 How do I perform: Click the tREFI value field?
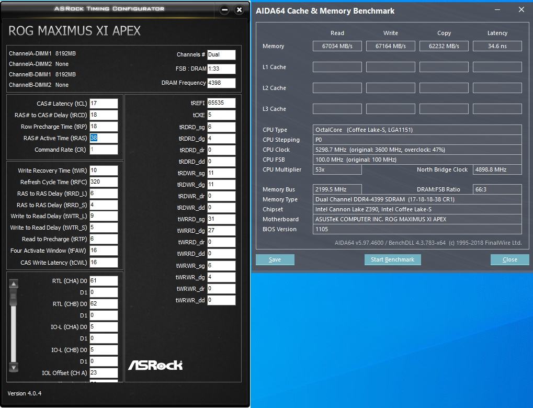point(221,103)
